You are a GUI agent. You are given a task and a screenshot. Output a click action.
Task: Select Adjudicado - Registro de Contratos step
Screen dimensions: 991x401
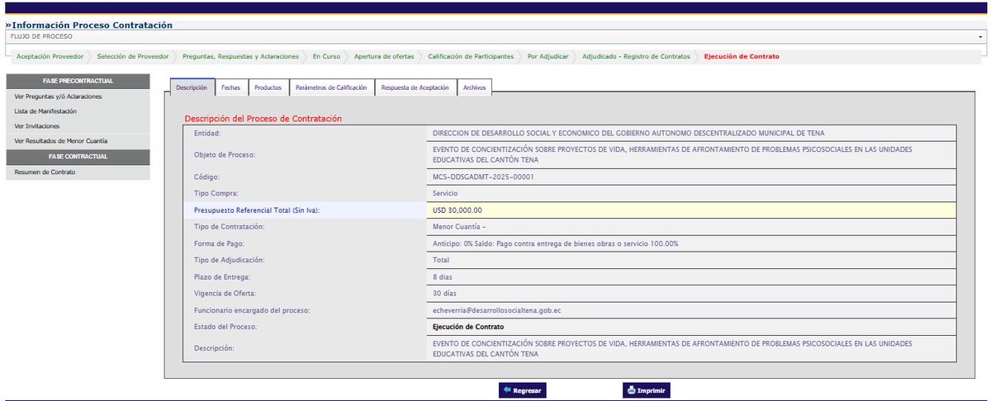tap(636, 56)
